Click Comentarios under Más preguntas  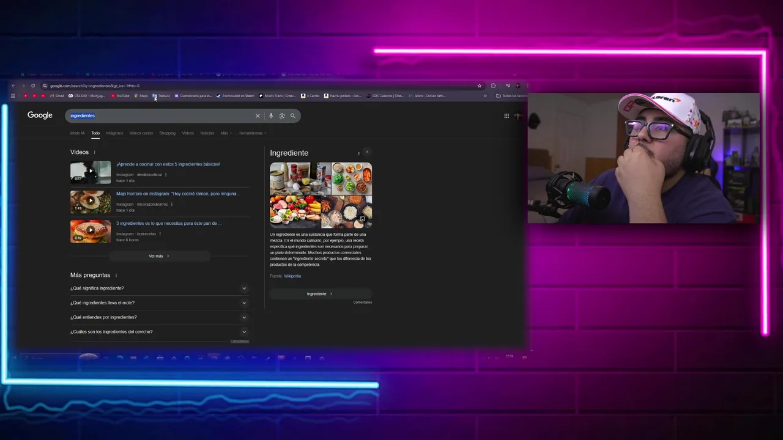coord(240,341)
